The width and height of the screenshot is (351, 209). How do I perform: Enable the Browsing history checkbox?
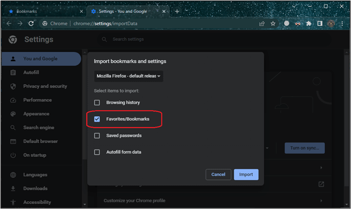point(97,103)
